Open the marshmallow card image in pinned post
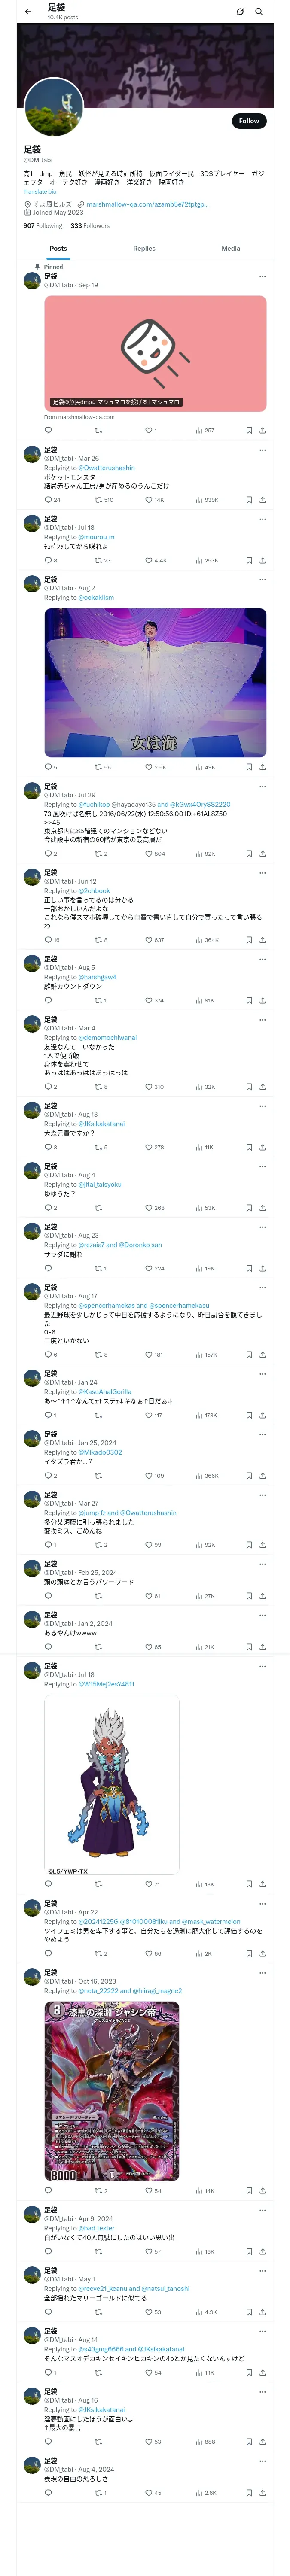This screenshot has width=290, height=2576. 155,353
